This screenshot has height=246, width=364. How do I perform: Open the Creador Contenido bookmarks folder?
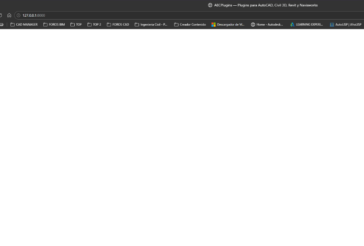point(190,24)
